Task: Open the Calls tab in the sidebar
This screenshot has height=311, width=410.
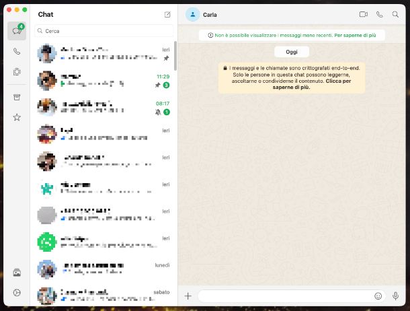Action: [x=17, y=51]
